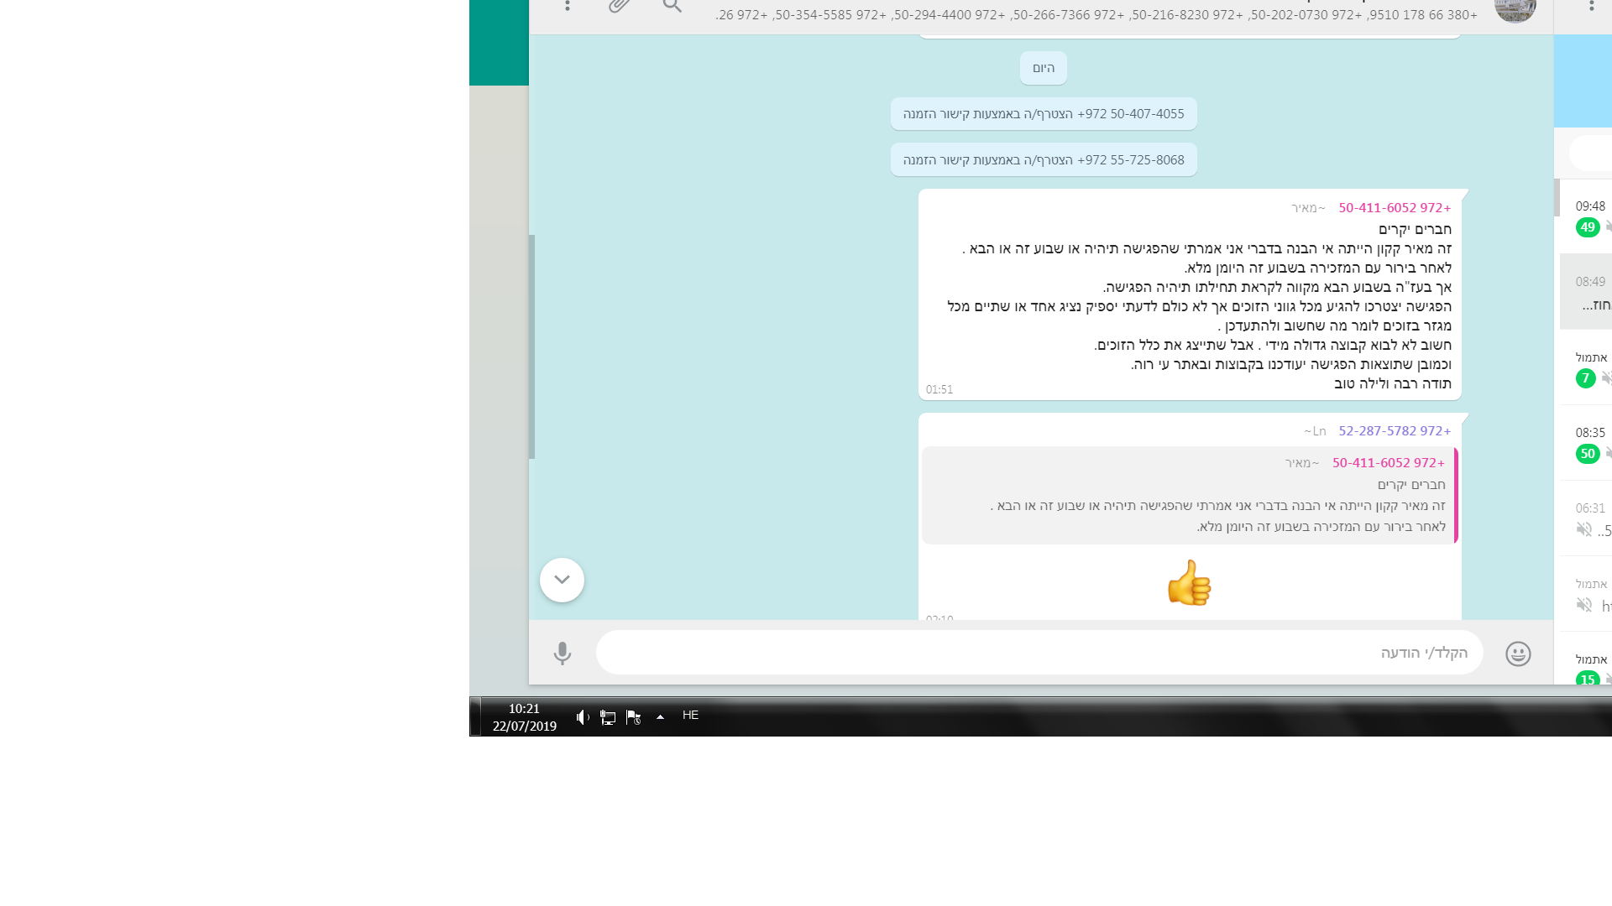Click the microphone voice message icon
This screenshot has height=906, width=1612.
(x=562, y=653)
